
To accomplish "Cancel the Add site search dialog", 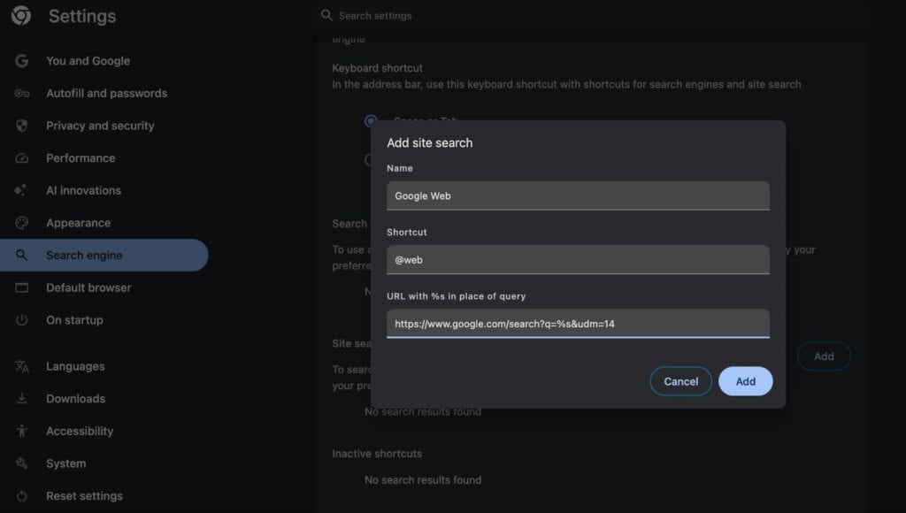I will click(680, 380).
